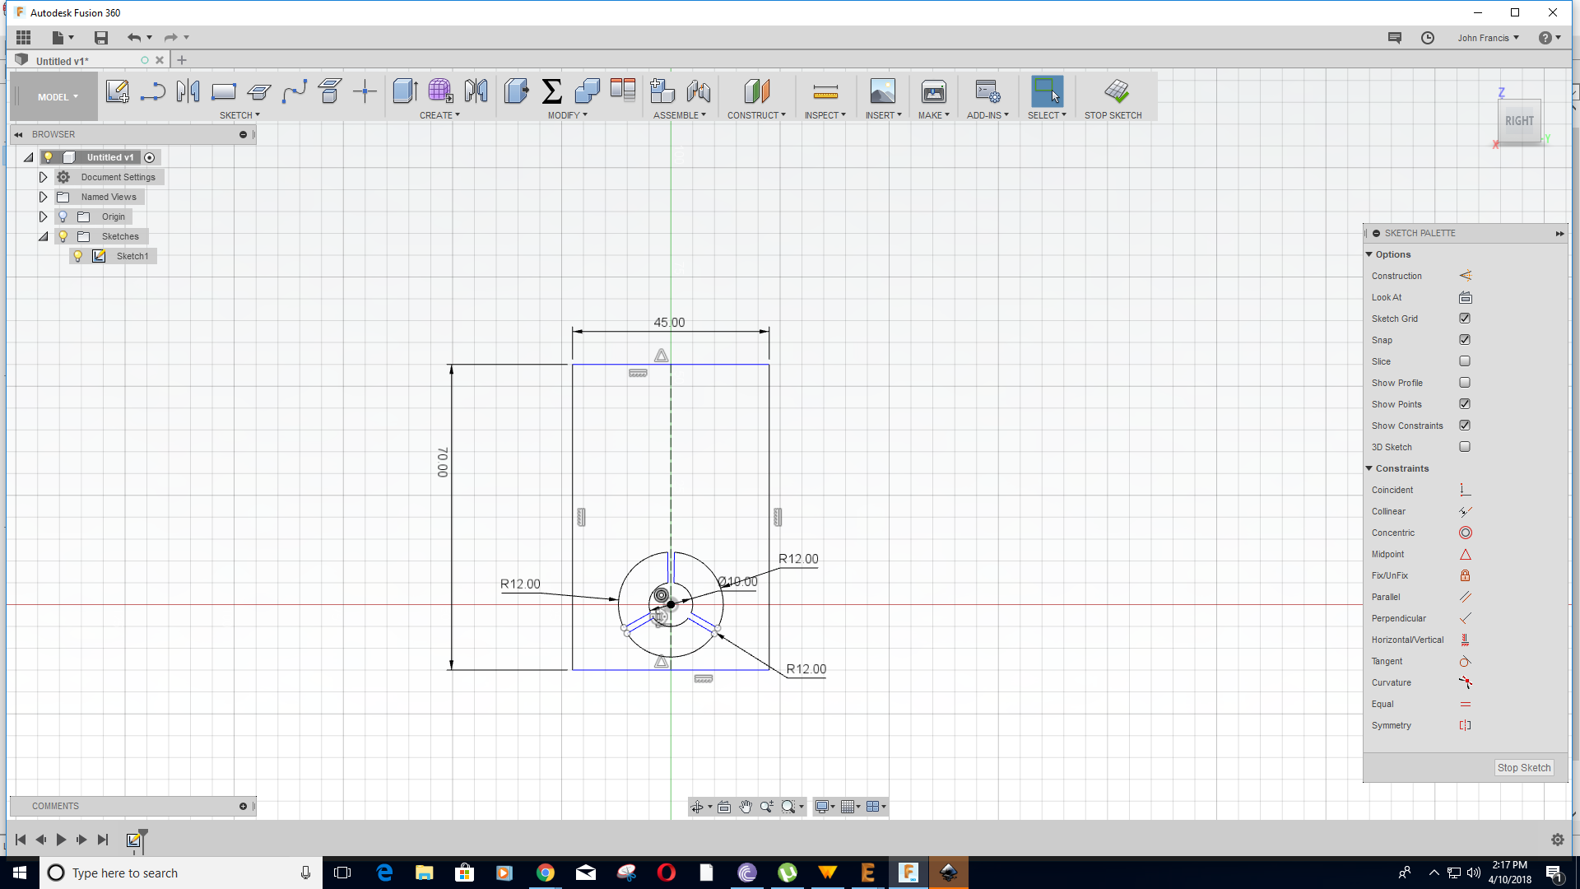Click the Fix/UnFix lock icon

pos(1465,576)
